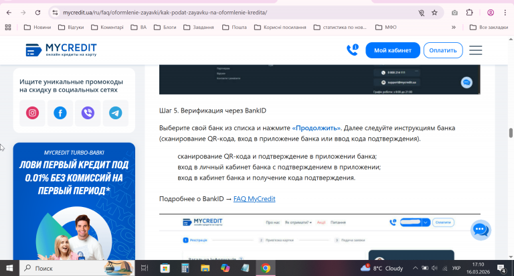Click the line вход в личный кабинет банка
The width and height of the screenshot is (514, 276).
279,167
